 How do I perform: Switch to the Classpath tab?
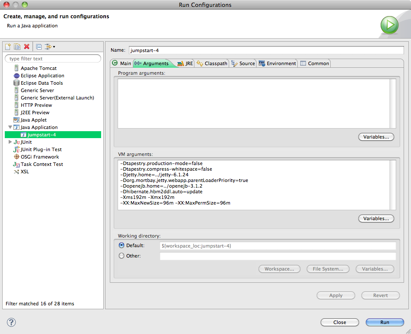(212, 63)
